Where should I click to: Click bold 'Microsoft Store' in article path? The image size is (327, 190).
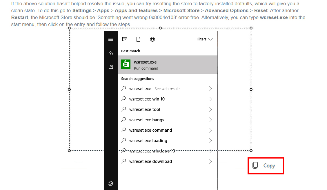[181, 11]
